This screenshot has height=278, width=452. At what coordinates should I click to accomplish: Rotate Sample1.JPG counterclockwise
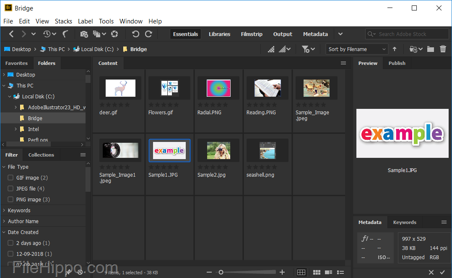coord(135,34)
